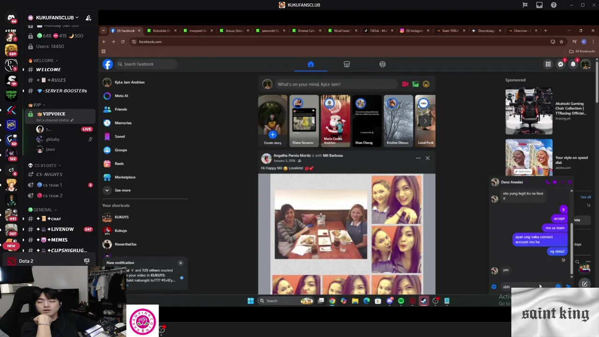Collapse the VIP category

click(37, 105)
